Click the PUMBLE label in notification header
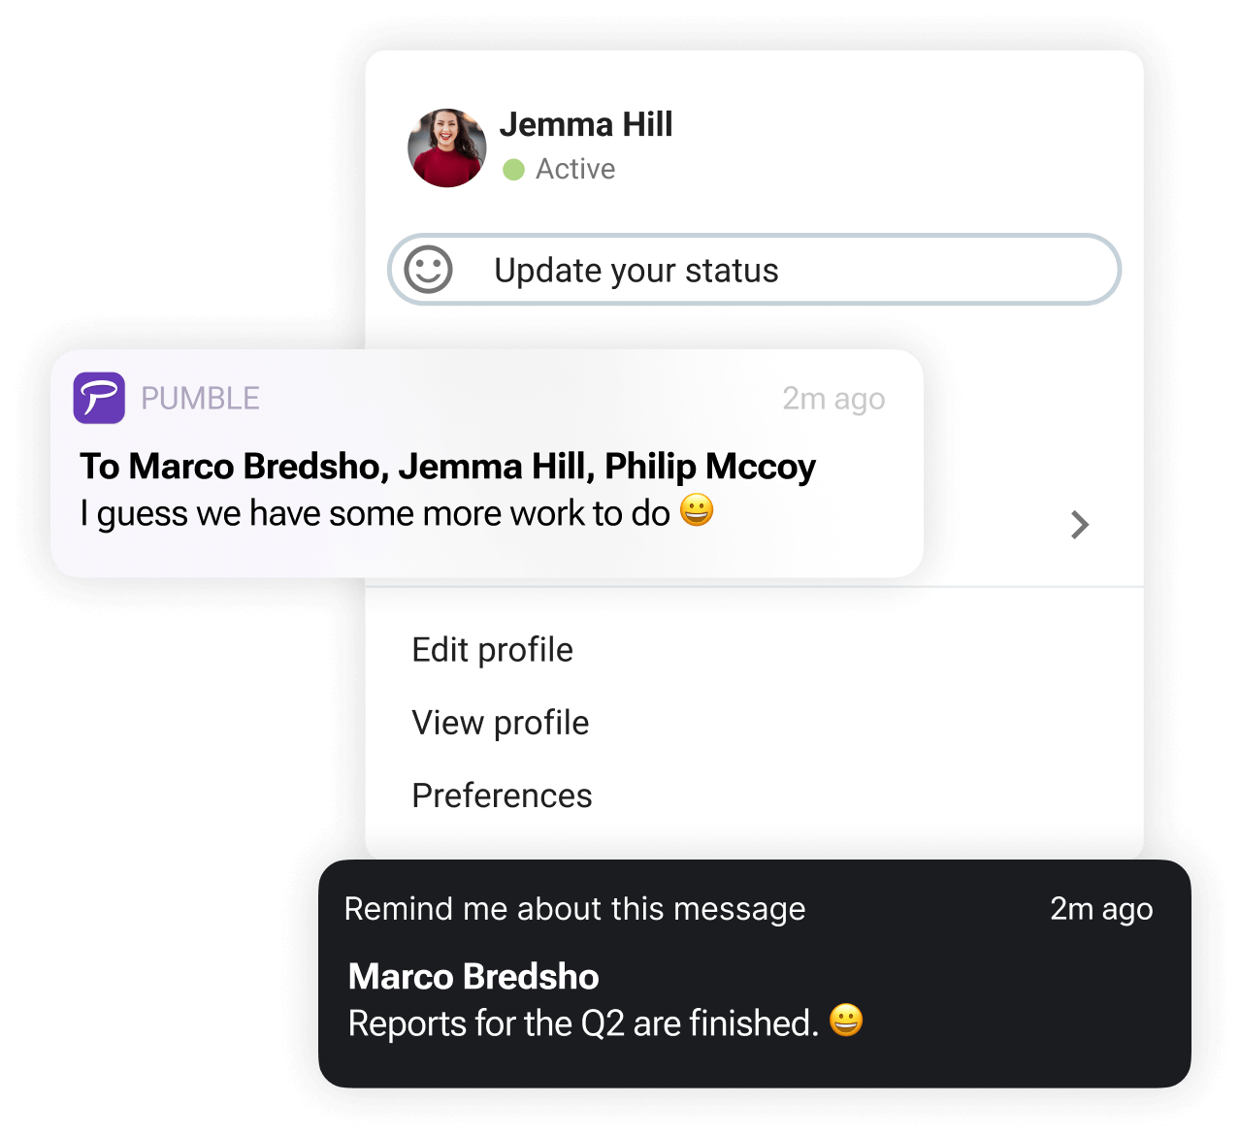The width and height of the screenshot is (1240, 1136). pos(200,399)
